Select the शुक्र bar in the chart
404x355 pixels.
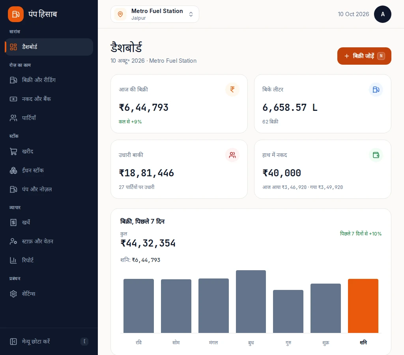pos(325,308)
